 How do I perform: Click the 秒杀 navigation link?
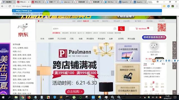[42, 39]
